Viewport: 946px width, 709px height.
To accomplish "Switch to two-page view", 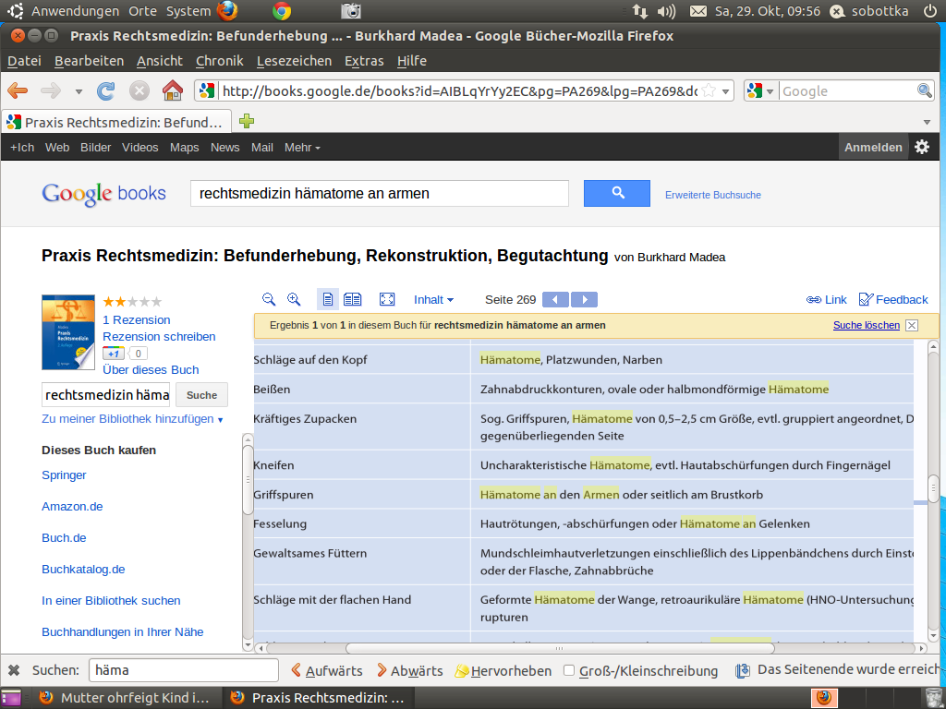I will tap(352, 299).
